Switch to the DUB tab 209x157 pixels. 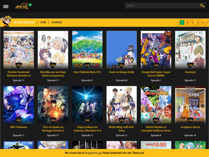point(43,22)
